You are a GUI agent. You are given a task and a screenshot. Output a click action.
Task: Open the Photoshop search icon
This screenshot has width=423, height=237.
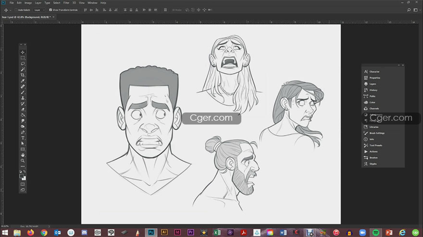click(x=409, y=10)
